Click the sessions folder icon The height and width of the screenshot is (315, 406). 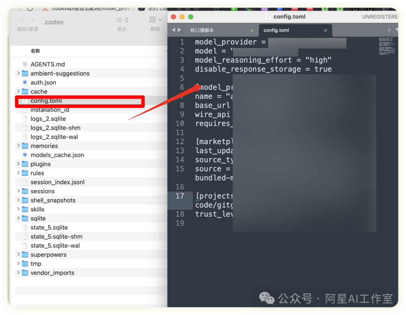[25, 191]
